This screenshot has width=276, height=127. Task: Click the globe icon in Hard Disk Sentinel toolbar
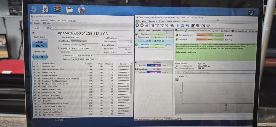coord(172,26)
